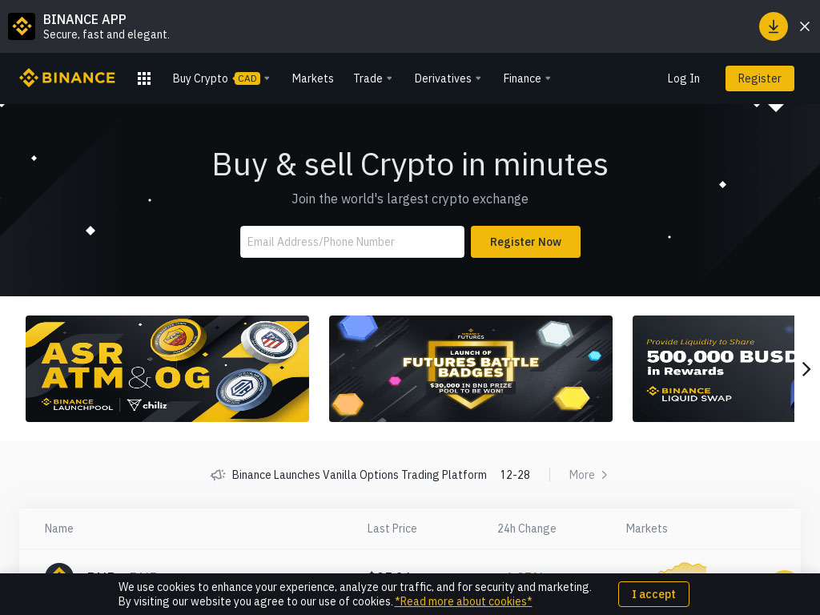Viewport: 820px width, 615px height.
Task: Accept cookies with I accept button
Action: tap(653, 594)
